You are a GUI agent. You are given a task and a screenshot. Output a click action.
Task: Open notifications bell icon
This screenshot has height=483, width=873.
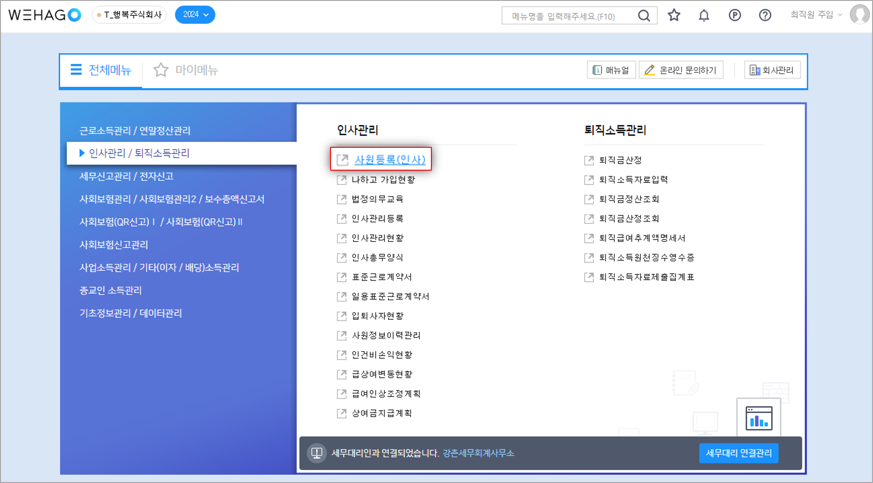[704, 15]
